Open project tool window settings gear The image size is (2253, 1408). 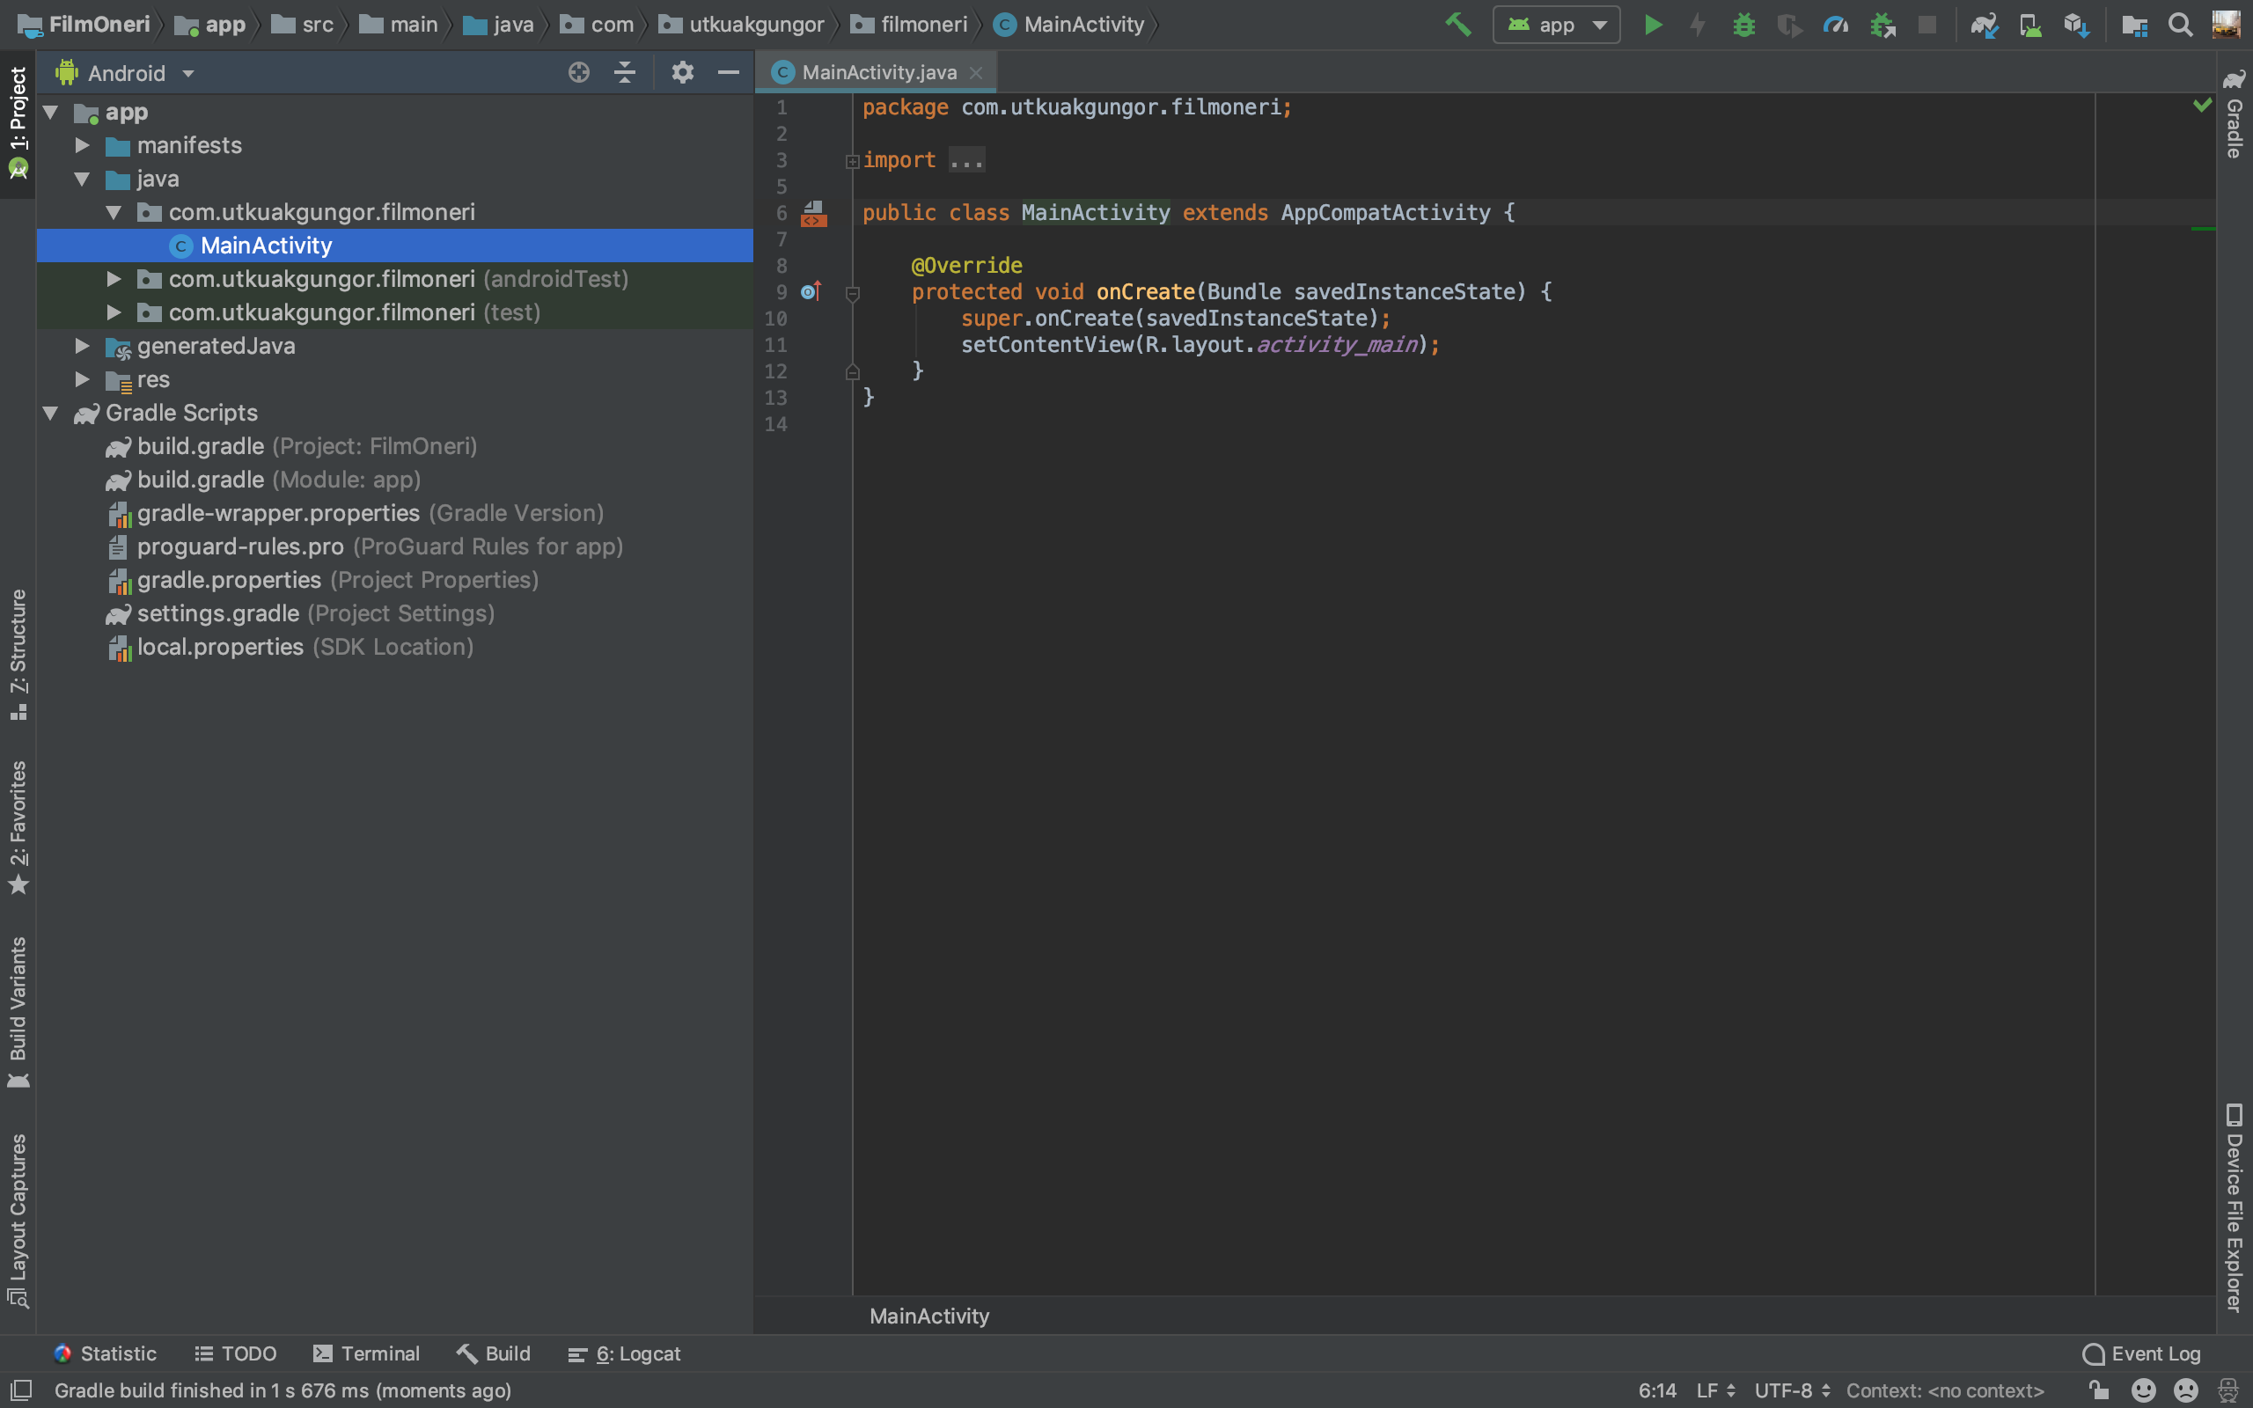[x=682, y=73]
